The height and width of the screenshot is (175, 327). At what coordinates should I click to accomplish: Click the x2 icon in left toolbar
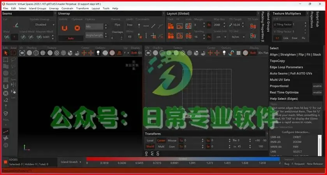click(6, 100)
